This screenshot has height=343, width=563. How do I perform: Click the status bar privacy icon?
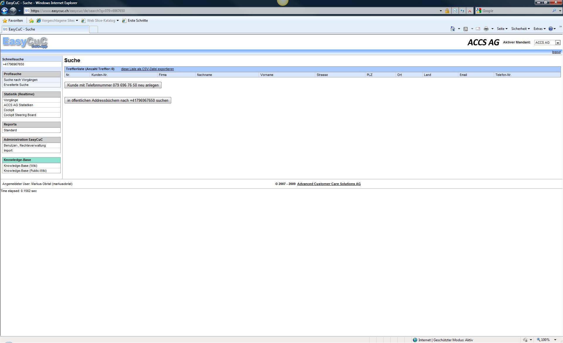(x=525, y=340)
